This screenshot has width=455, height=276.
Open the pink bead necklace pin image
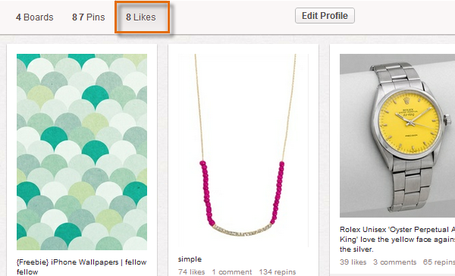pos(243,150)
